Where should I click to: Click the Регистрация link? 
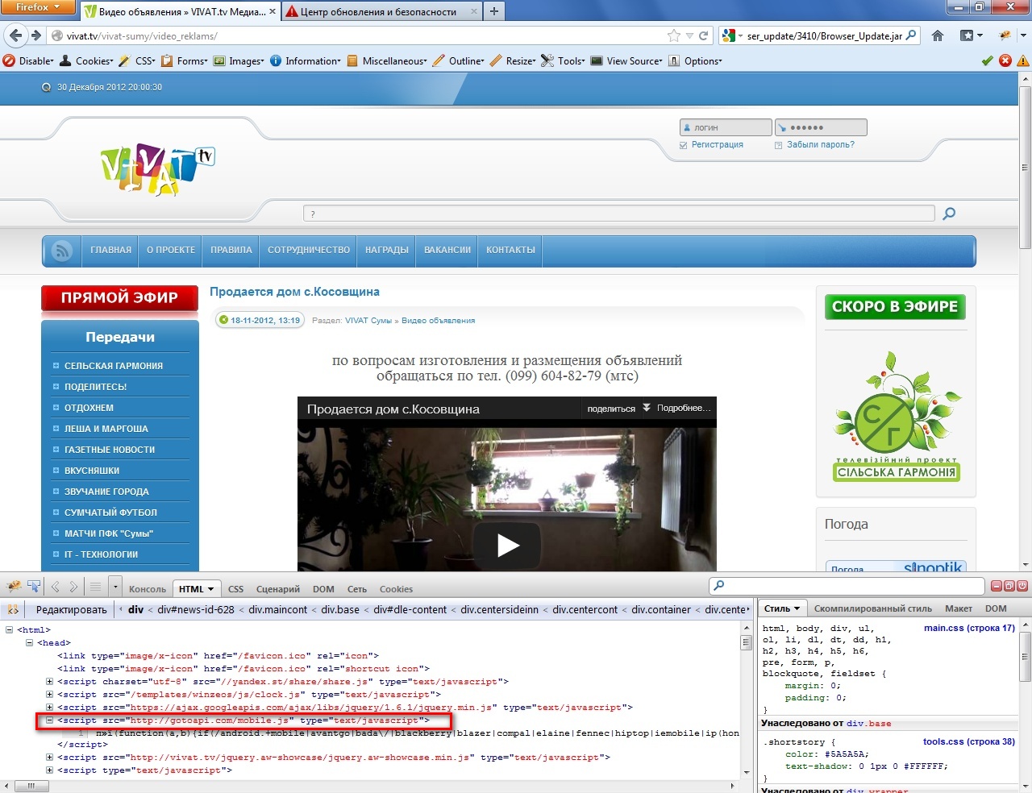(717, 145)
